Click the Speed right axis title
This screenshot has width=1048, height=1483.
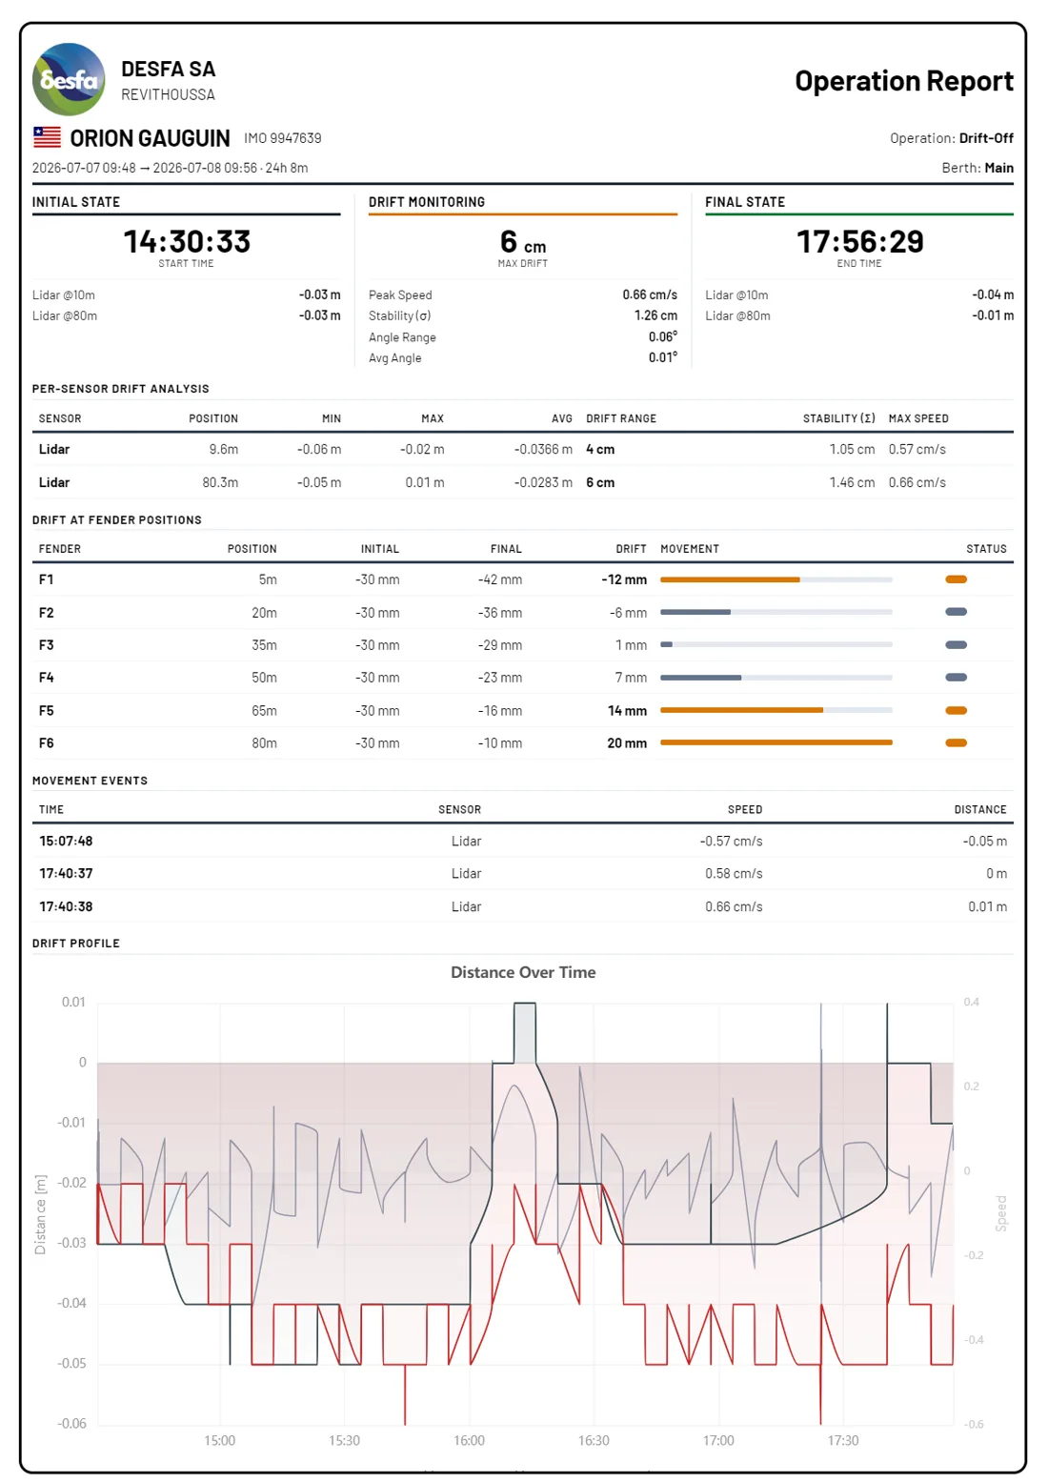(1001, 1213)
